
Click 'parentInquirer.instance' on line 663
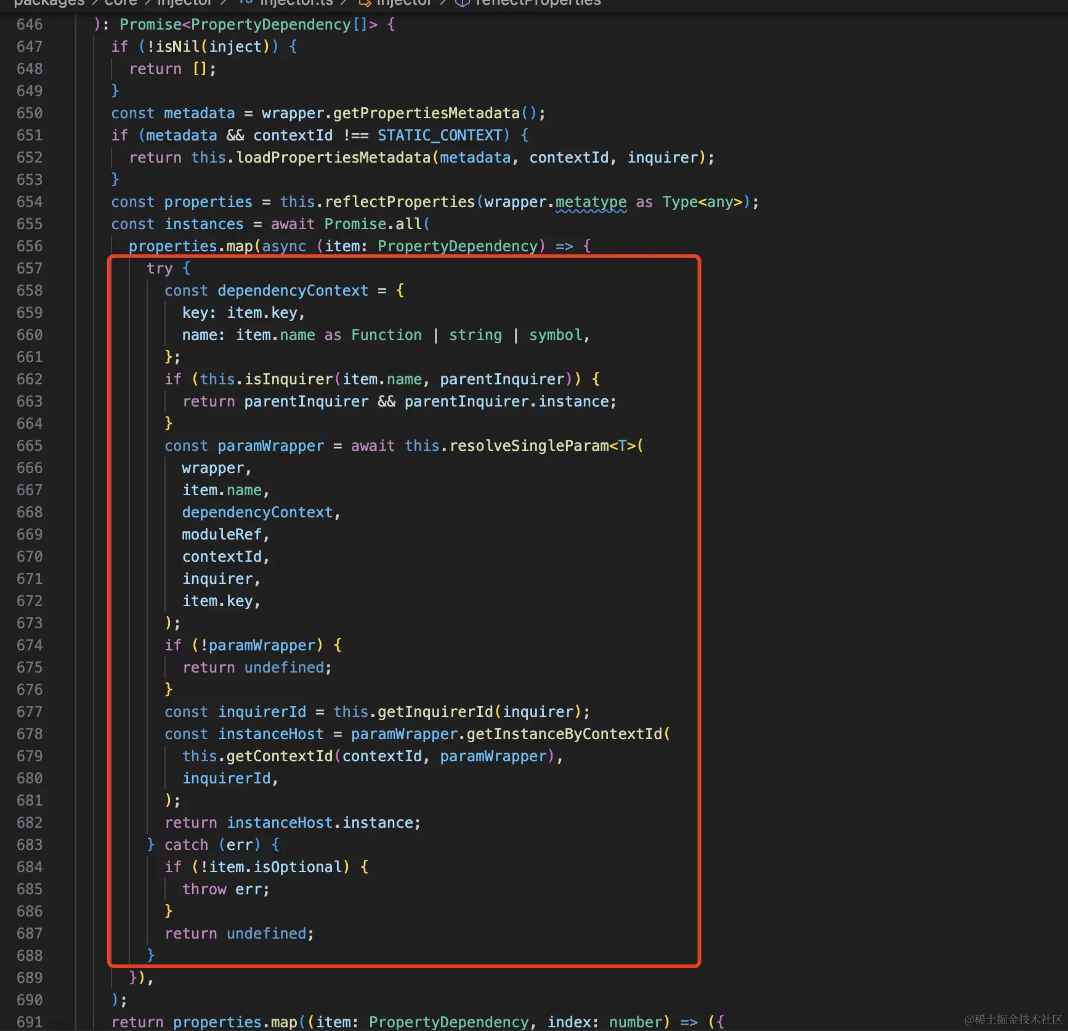pos(506,402)
